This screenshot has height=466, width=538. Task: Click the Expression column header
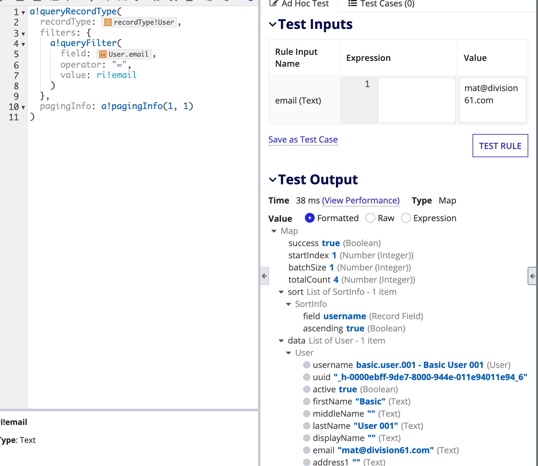pyautogui.click(x=399, y=58)
